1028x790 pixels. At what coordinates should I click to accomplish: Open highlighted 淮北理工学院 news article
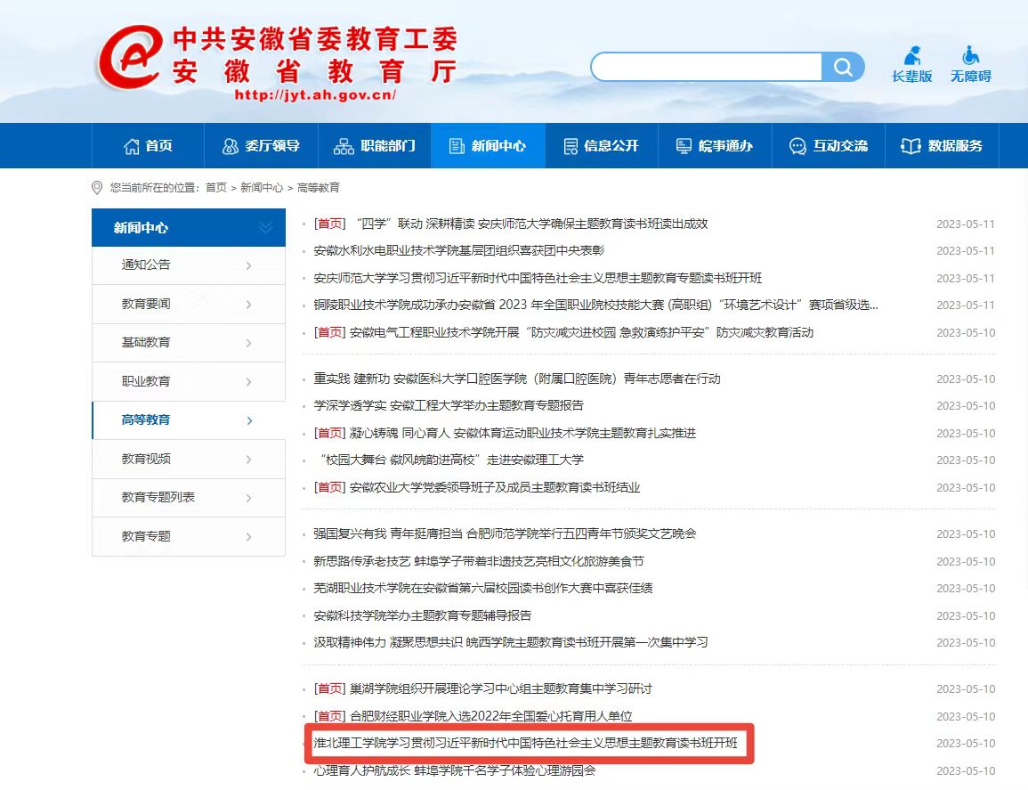(x=525, y=744)
